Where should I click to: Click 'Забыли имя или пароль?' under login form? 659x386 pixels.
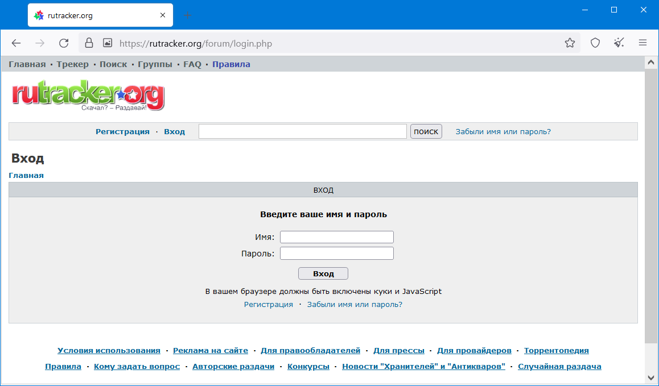tap(355, 304)
